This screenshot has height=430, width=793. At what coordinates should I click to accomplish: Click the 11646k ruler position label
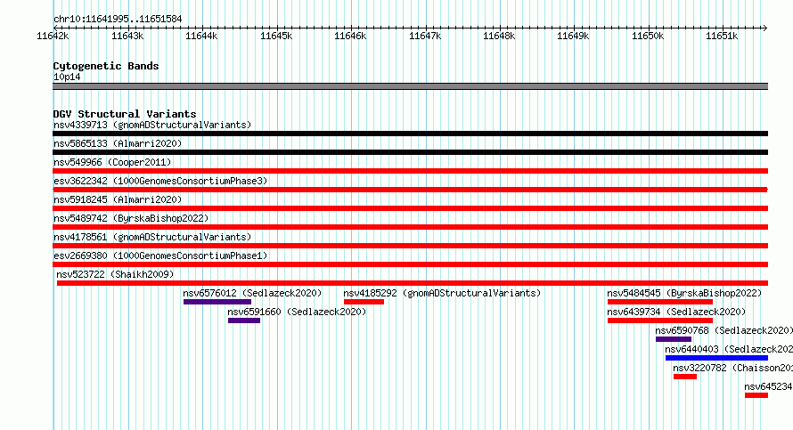tap(350, 36)
